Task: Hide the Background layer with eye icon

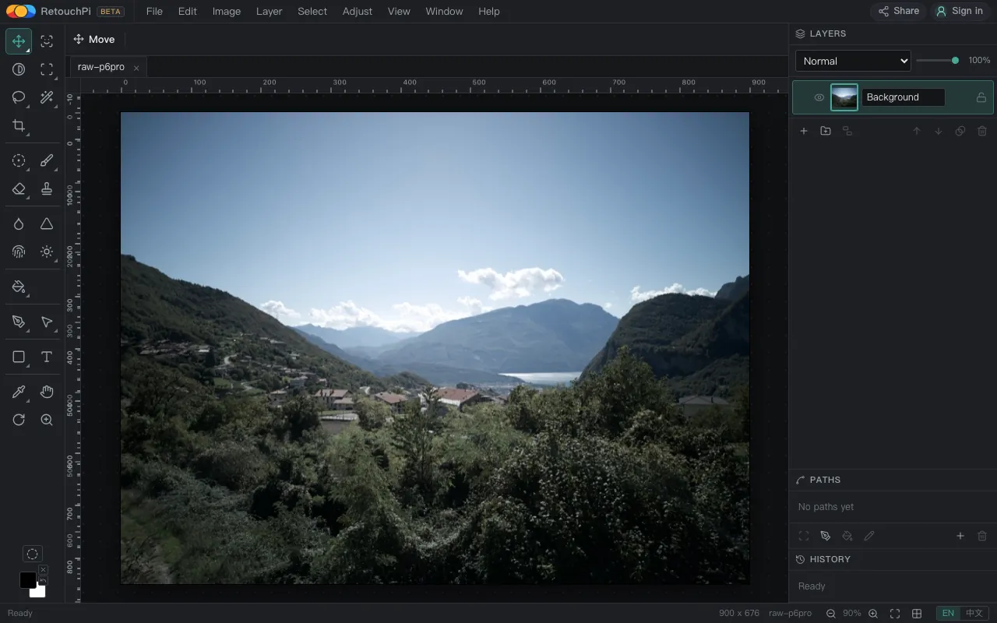Action: [819, 97]
